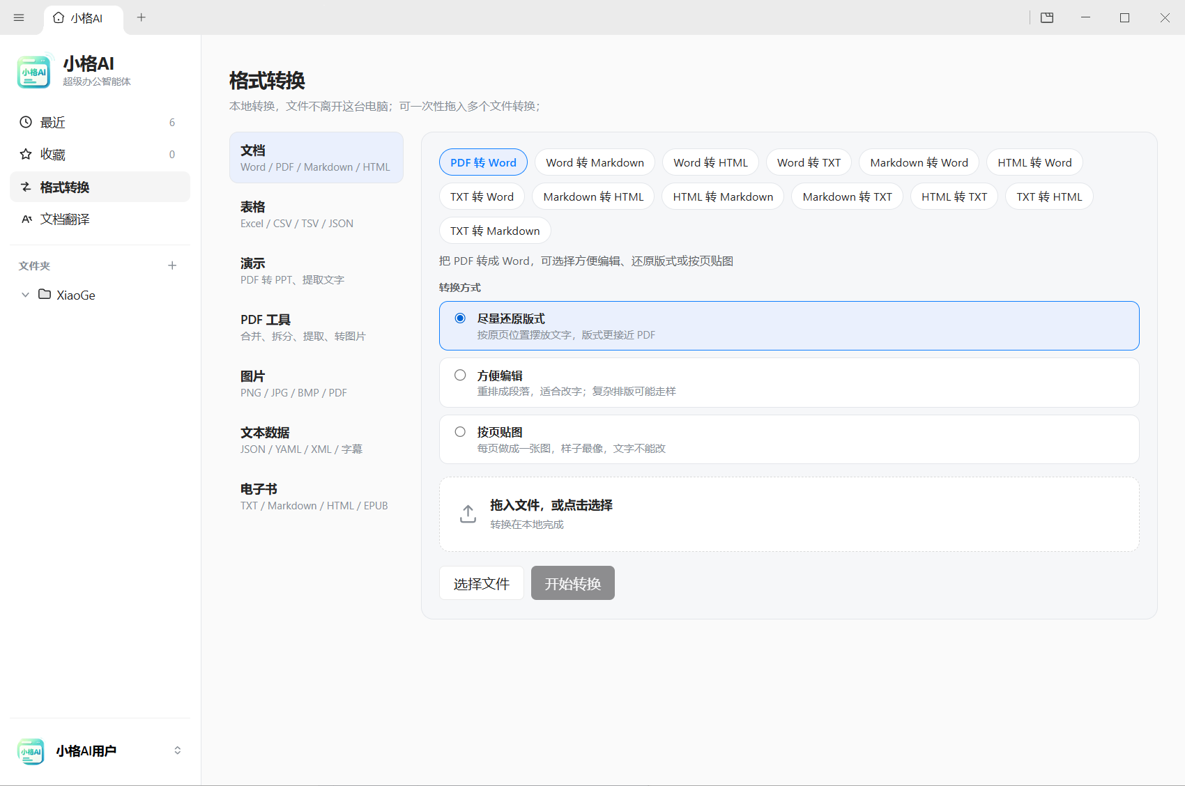Open the hamburger menu icon
This screenshot has width=1185, height=786.
(19, 17)
